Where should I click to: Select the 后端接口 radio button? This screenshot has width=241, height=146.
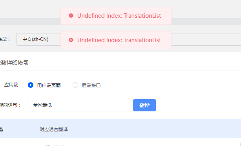coord(75,85)
